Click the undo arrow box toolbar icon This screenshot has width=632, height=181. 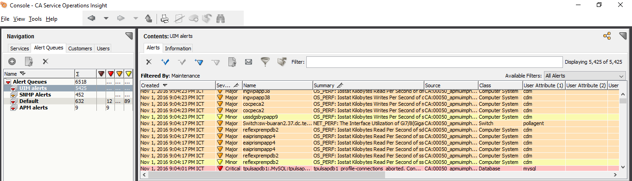point(207,18)
